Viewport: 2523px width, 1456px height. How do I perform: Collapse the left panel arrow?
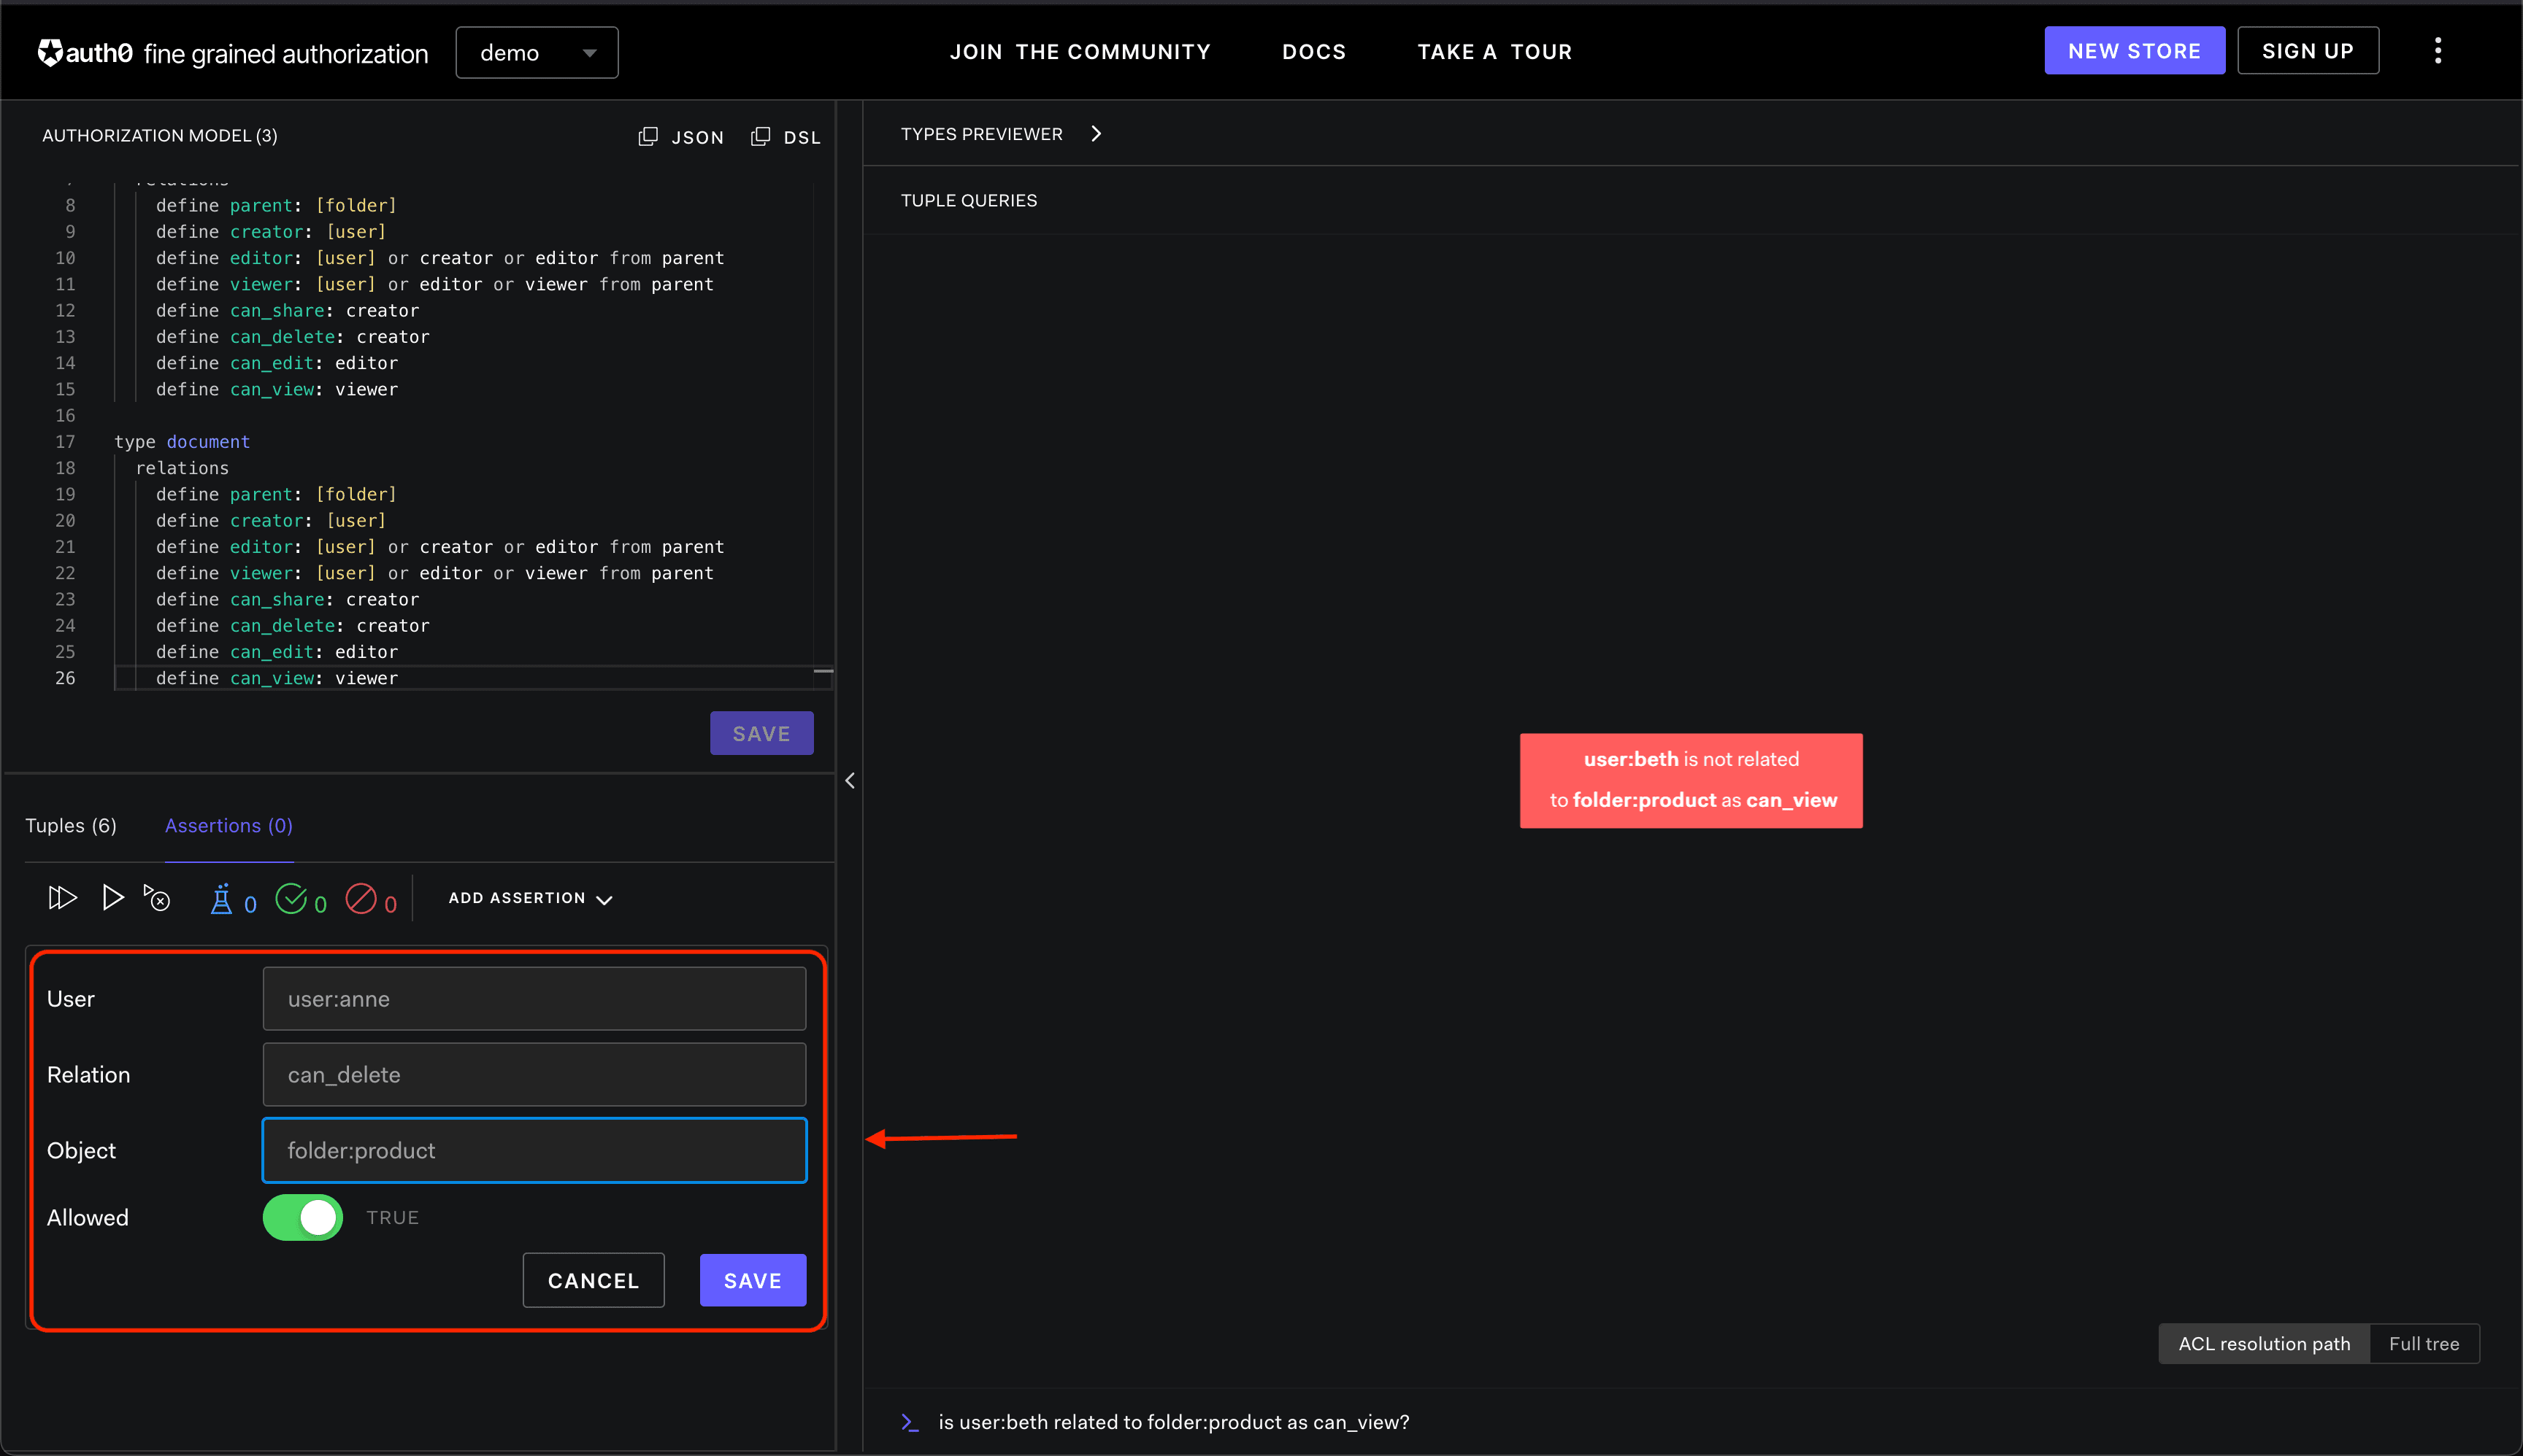click(850, 781)
